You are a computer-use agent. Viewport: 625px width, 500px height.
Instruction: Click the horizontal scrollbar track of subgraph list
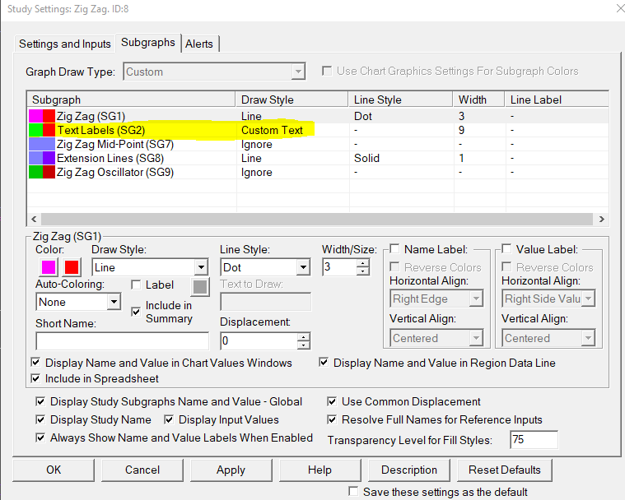tap(317, 219)
